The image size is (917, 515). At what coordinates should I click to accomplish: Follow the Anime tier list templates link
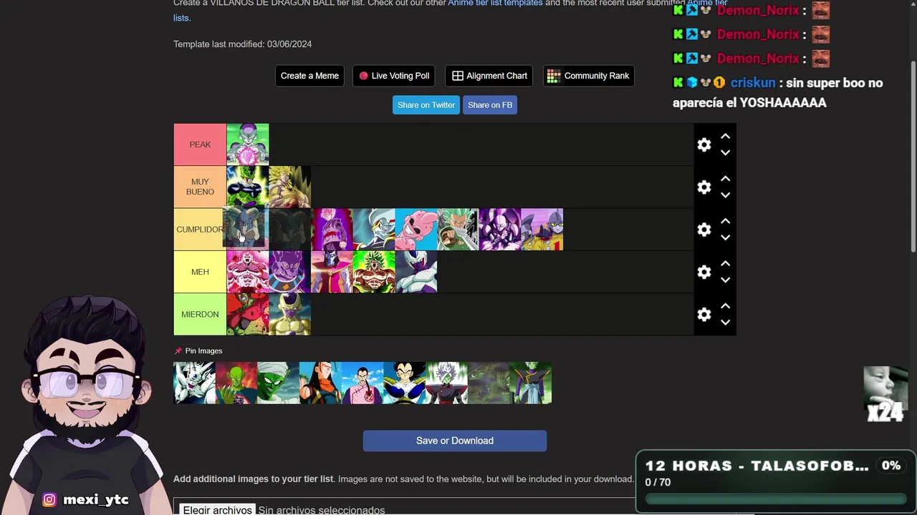(x=495, y=4)
